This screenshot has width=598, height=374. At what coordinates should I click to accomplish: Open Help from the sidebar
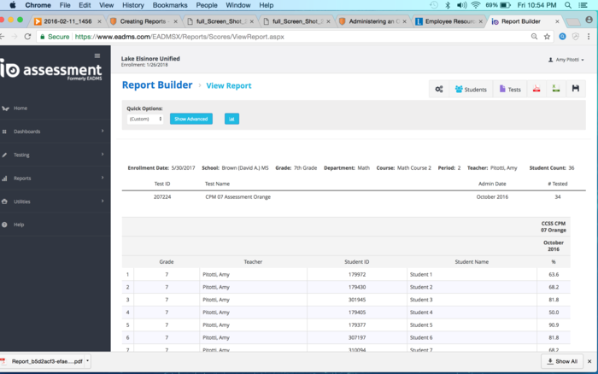coord(19,225)
